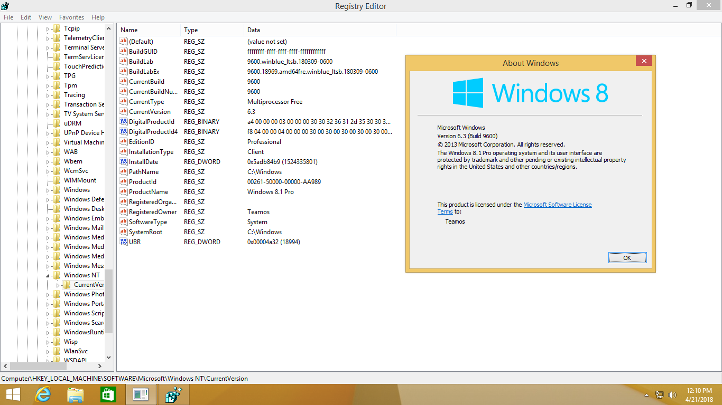Image resolution: width=722 pixels, height=405 pixels.
Task: Sort by the Data column header
Action: pyautogui.click(x=320, y=30)
